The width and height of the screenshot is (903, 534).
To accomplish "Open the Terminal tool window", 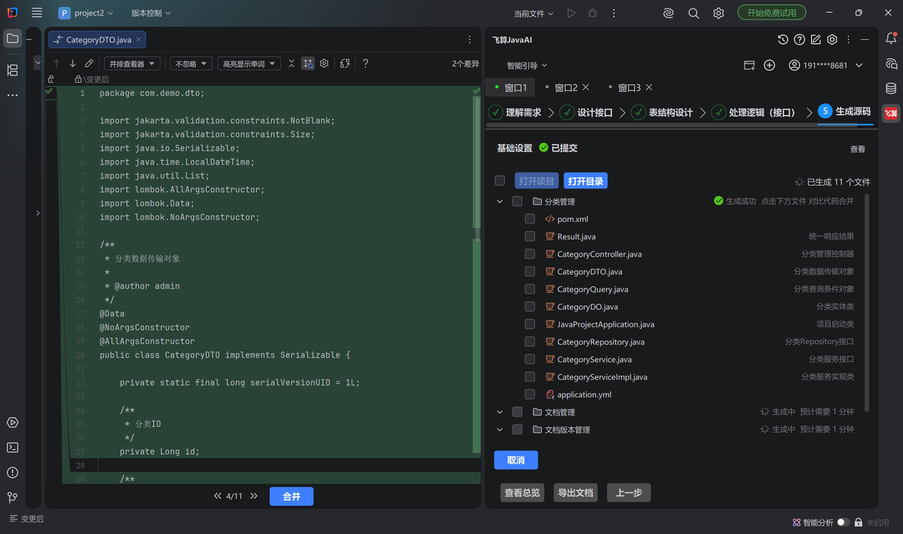I will [12, 447].
